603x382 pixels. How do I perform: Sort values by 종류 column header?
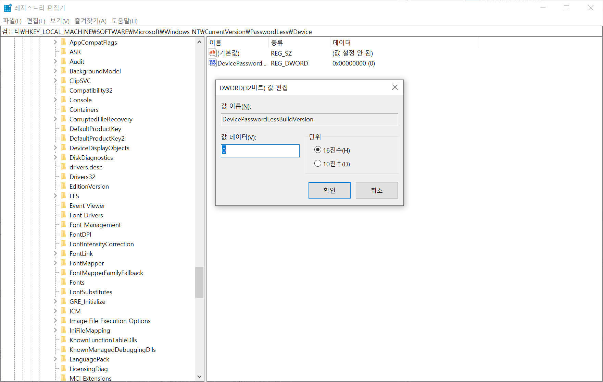click(x=299, y=43)
